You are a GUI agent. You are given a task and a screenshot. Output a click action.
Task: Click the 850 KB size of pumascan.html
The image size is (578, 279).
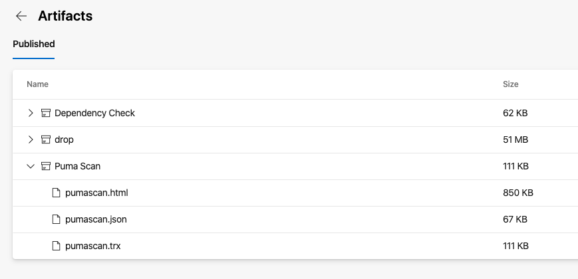click(517, 193)
